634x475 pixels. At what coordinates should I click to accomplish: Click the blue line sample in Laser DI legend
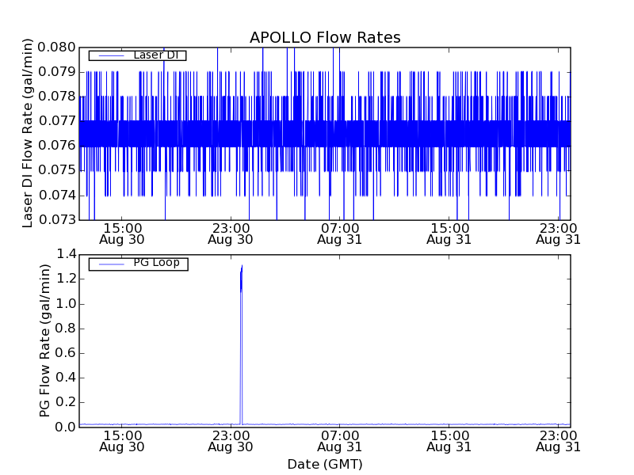(x=107, y=55)
